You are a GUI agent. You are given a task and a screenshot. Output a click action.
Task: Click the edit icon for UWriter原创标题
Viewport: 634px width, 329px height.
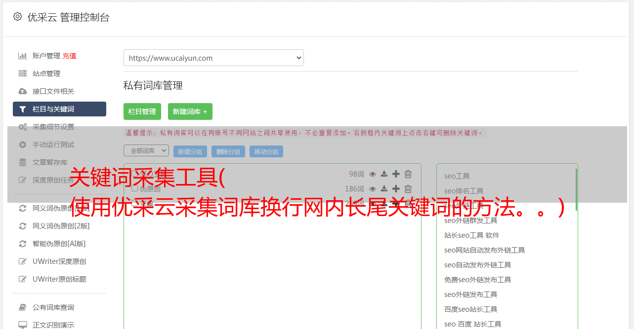click(x=23, y=279)
